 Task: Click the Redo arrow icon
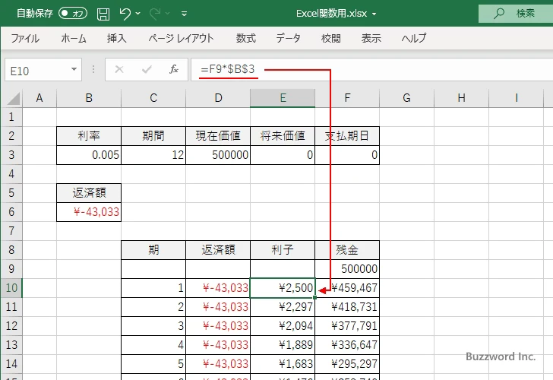155,14
